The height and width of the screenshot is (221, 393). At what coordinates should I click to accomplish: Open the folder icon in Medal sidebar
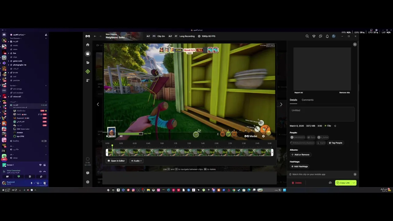pos(88,62)
